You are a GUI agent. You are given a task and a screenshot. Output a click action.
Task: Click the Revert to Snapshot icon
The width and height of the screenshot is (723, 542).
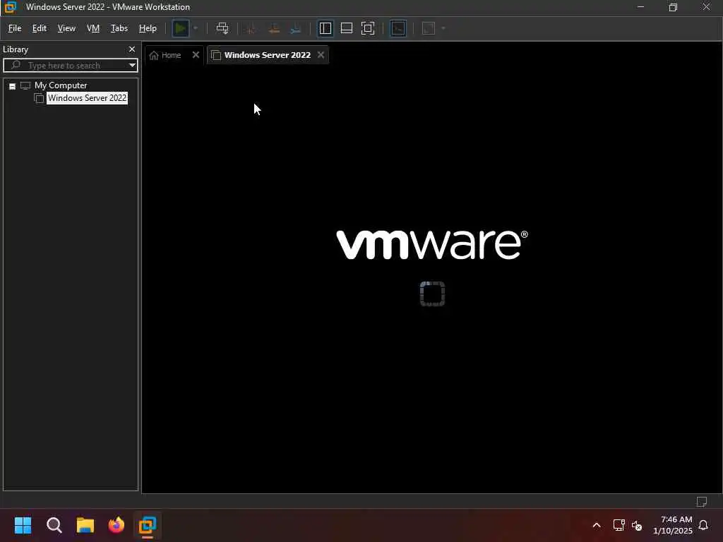coord(274,28)
